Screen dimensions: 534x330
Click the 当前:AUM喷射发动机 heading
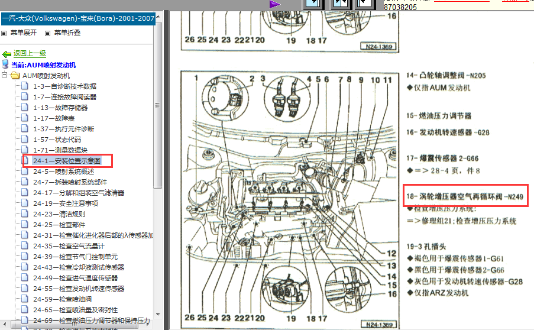44,64
